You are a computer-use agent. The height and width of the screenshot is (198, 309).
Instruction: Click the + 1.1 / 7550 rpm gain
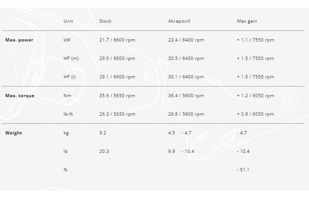[255, 40]
